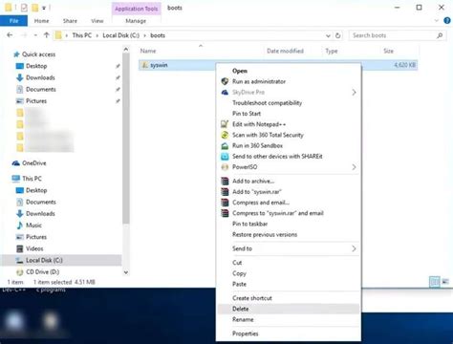Open the Share ribbon tab
The height and width of the screenshot is (344, 453).
point(70,21)
